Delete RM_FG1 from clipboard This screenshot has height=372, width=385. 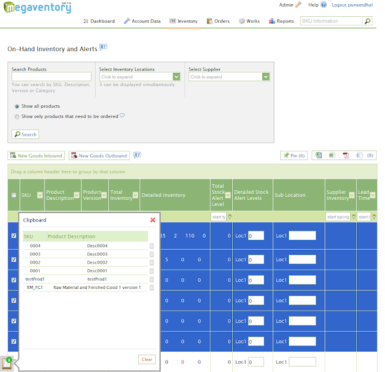point(152,288)
